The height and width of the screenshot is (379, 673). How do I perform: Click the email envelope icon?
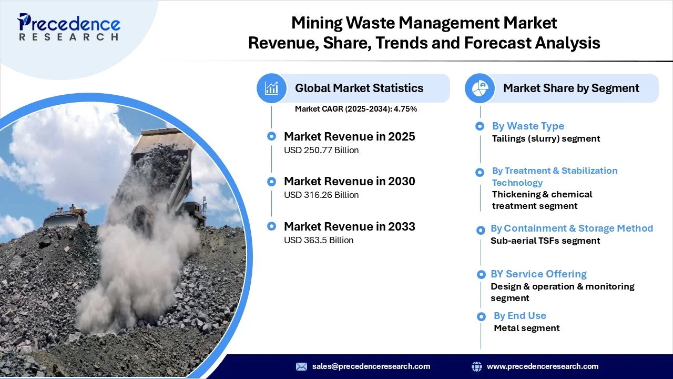(301, 366)
